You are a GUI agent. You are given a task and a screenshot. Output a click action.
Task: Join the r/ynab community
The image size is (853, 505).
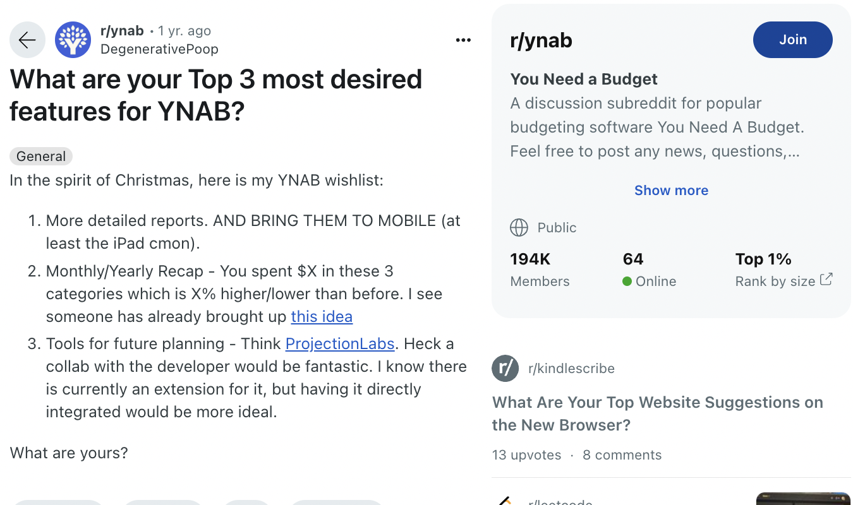coord(792,39)
